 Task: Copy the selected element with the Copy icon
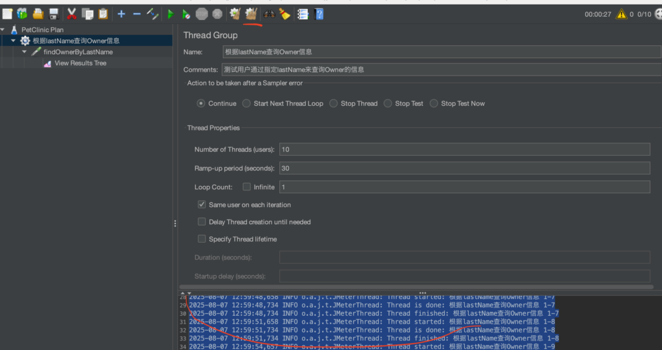pos(87,14)
